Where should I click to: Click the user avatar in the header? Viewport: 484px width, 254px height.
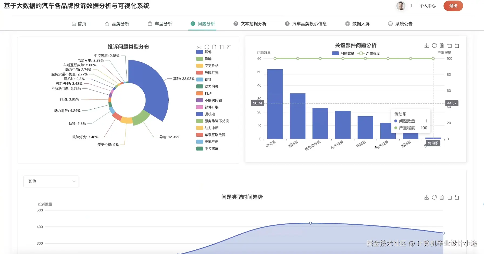click(x=401, y=6)
